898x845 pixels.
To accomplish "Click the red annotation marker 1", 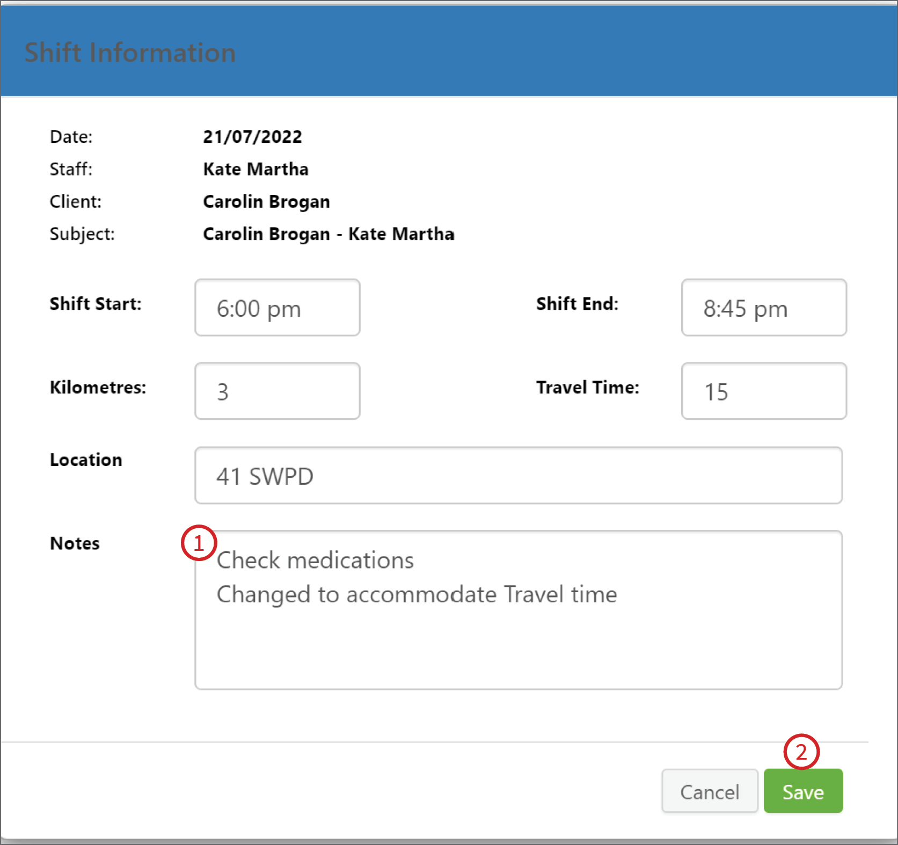I will [199, 544].
